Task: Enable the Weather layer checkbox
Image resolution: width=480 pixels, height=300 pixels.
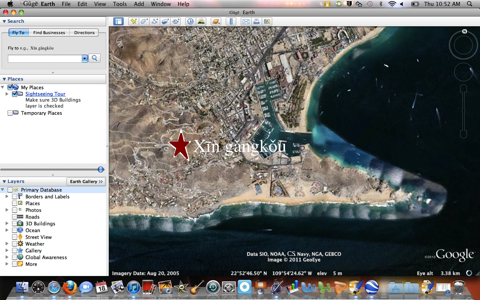Action: 15,244
